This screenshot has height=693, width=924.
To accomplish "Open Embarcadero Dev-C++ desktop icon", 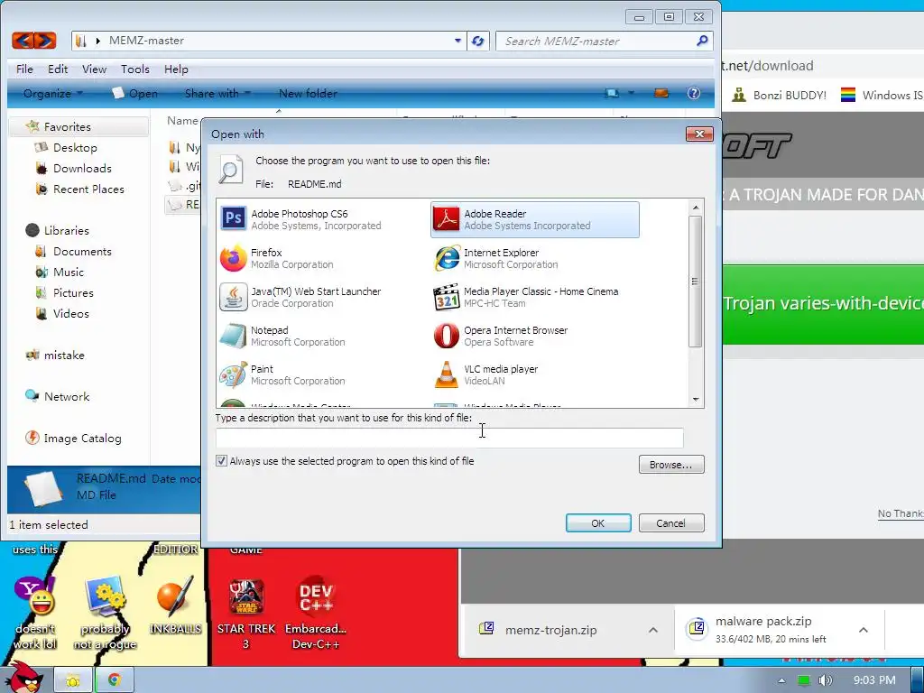I will pos(316,614).
